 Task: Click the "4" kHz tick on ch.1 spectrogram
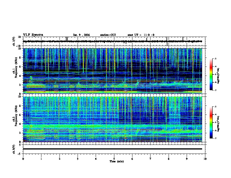[x=21, y=76]
